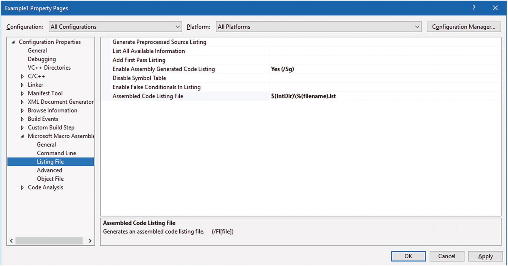Click the horizontal scrollbar in tree panel

[x=49, y=241]
